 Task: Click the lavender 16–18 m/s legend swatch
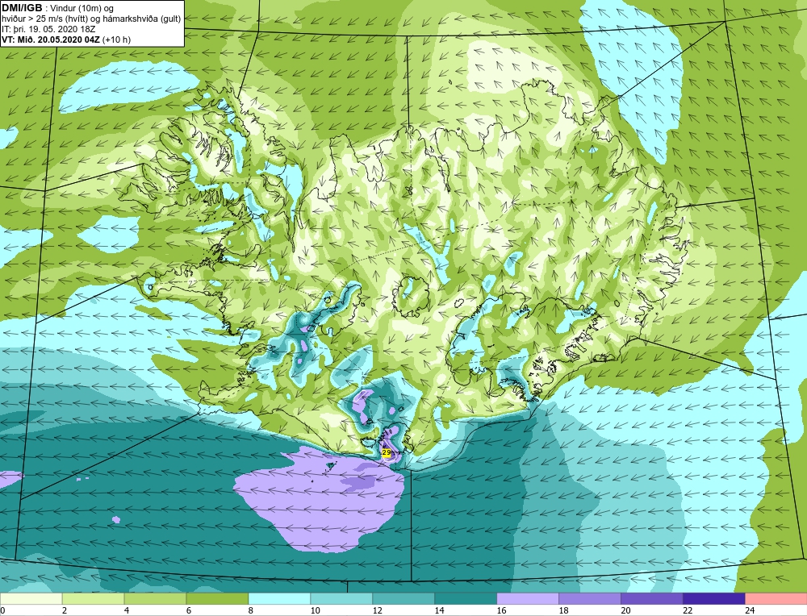point(528,599)
